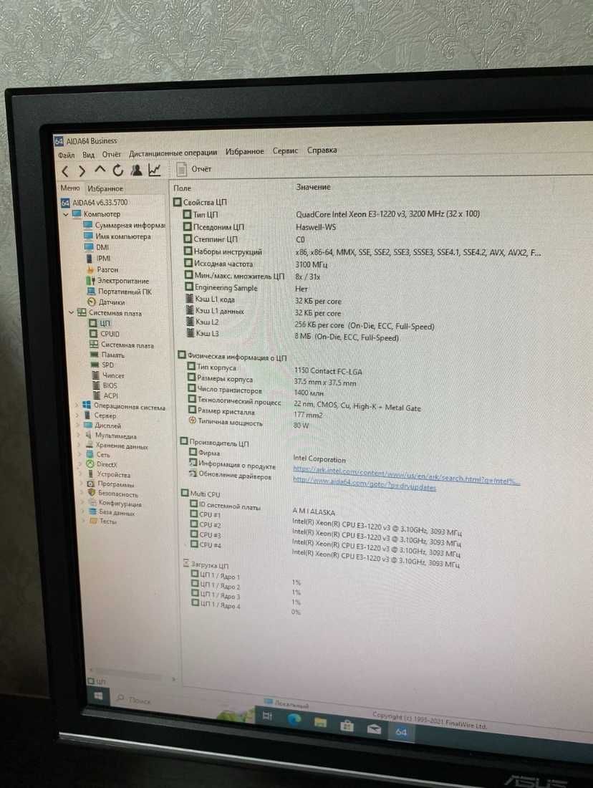The image size is (593, 788).
Task: Click the Forward navigation arrow
Action: click(82, 171)
